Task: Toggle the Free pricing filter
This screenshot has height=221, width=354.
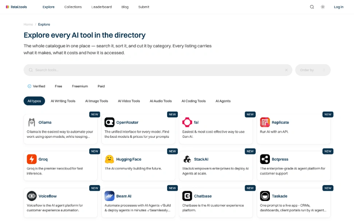Action: point(59,86)
